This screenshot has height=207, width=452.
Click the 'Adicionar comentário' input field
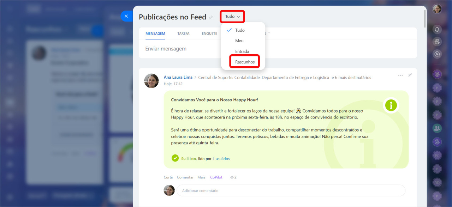(291, 190)
